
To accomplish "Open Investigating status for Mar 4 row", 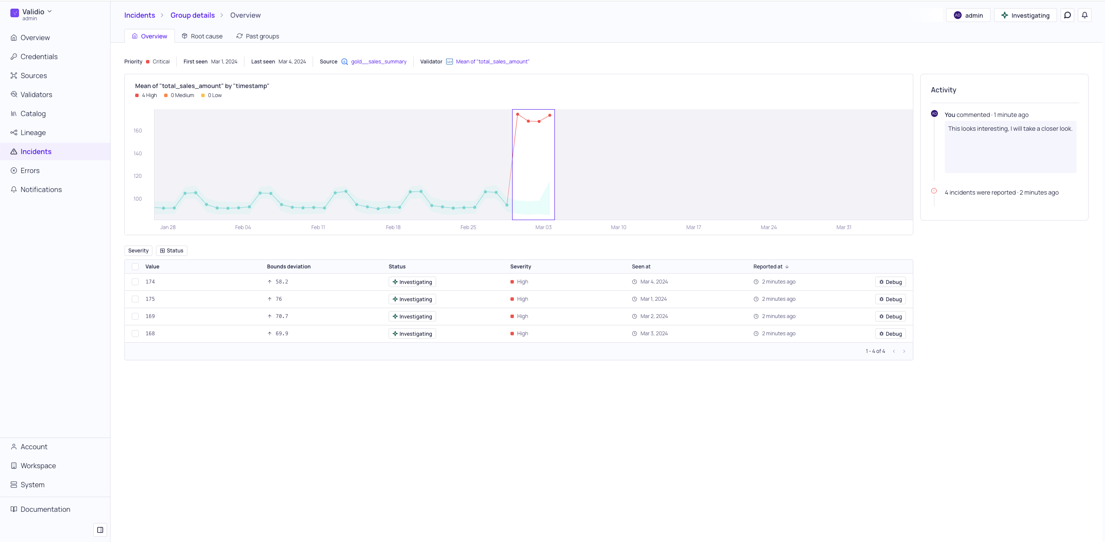I will pos(412,282).
